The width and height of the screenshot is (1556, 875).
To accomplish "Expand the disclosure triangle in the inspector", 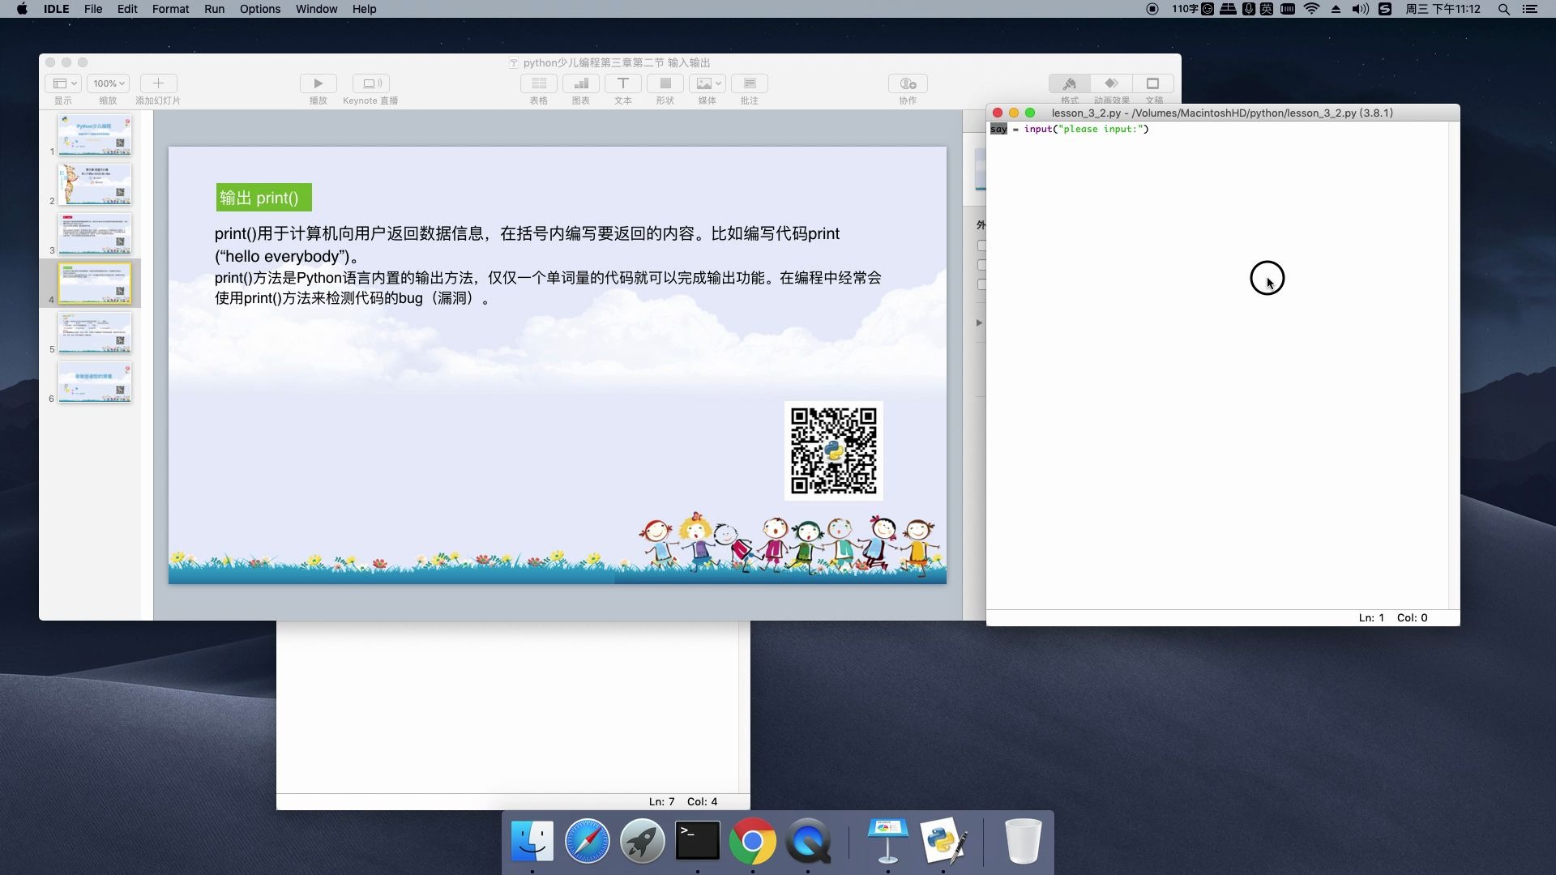I will pos(979,322).
